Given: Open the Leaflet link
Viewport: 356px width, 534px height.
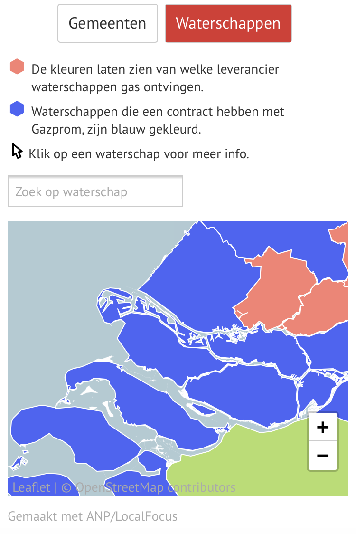Looking at the screenshot, I should click(x=31, y=487).
